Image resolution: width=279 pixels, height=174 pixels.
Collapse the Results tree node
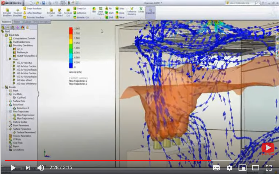[3, 87]
